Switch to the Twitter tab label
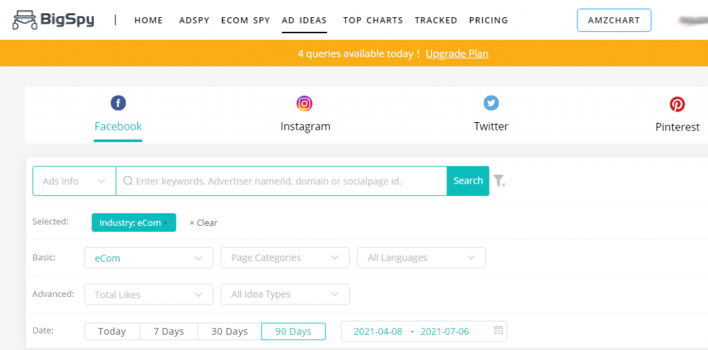Screen dimensions: 708x350 pos(491,126)
